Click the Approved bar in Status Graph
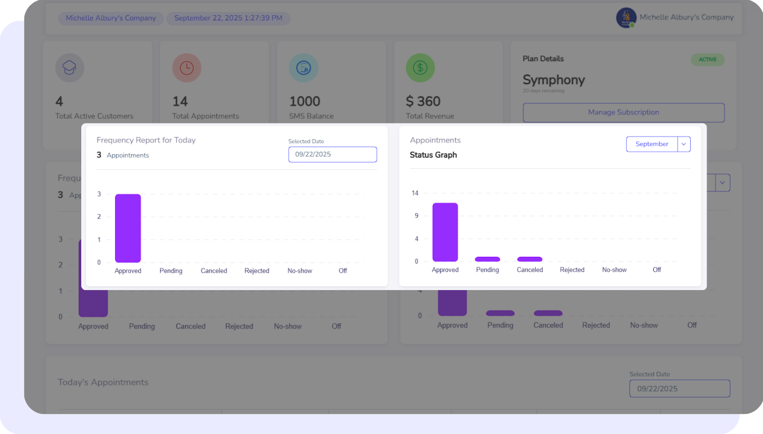The image size is (763, 434). tap(445, 232)
